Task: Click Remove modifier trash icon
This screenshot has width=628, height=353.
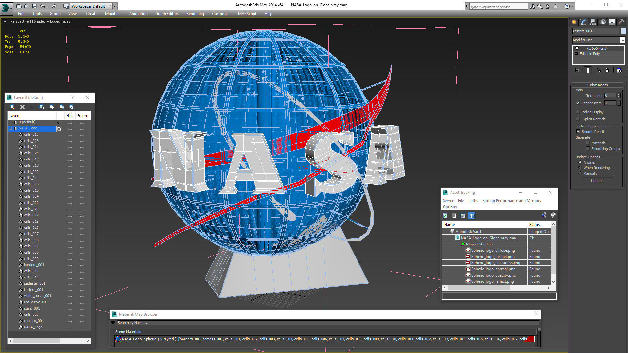Action: (x=607, y=70)
